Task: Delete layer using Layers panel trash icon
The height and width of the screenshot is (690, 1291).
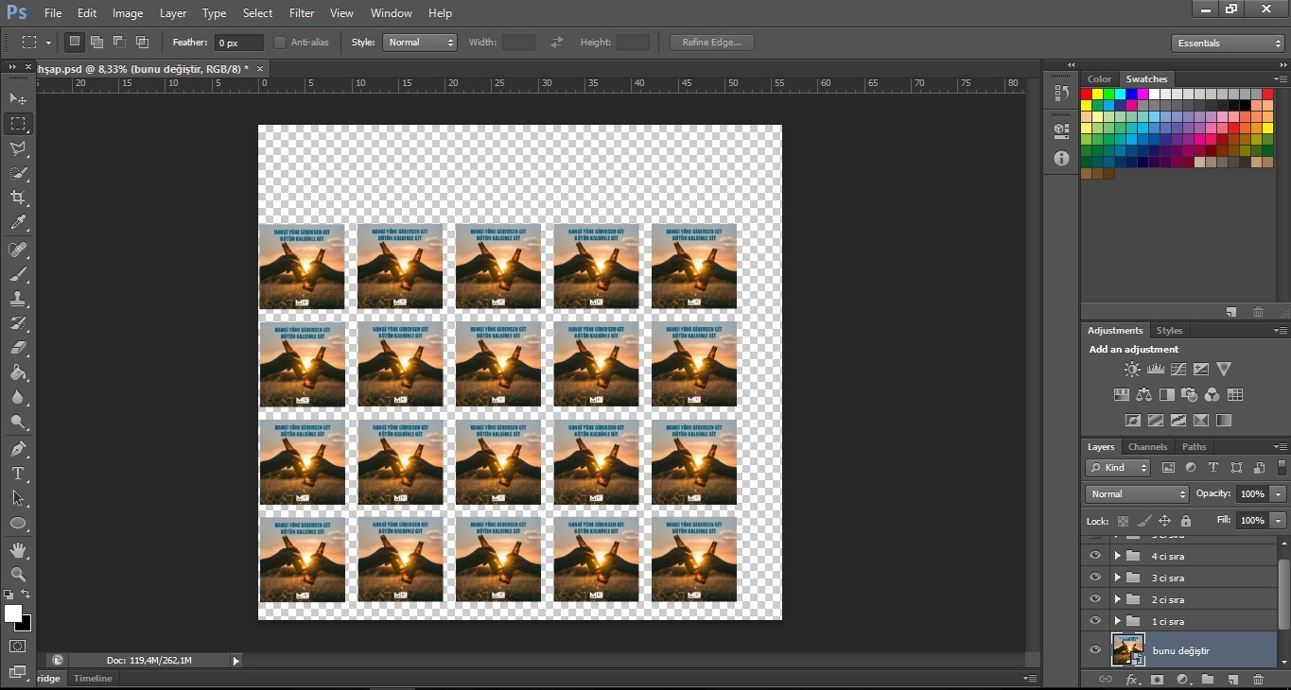Action: 1258,680
